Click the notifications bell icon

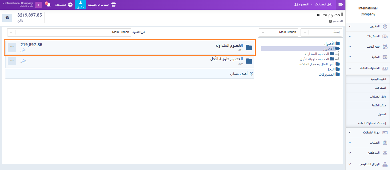click(48, 5)
